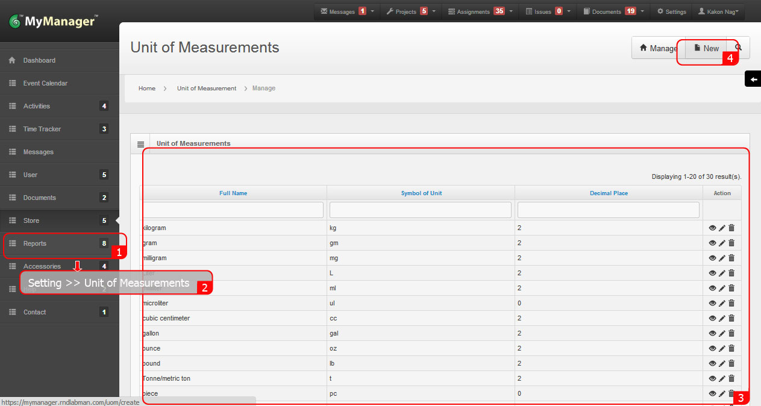Edit the gallon row with pencil icon
The width and height of the screenshot is (761, 406).
[x=722, y=333]
